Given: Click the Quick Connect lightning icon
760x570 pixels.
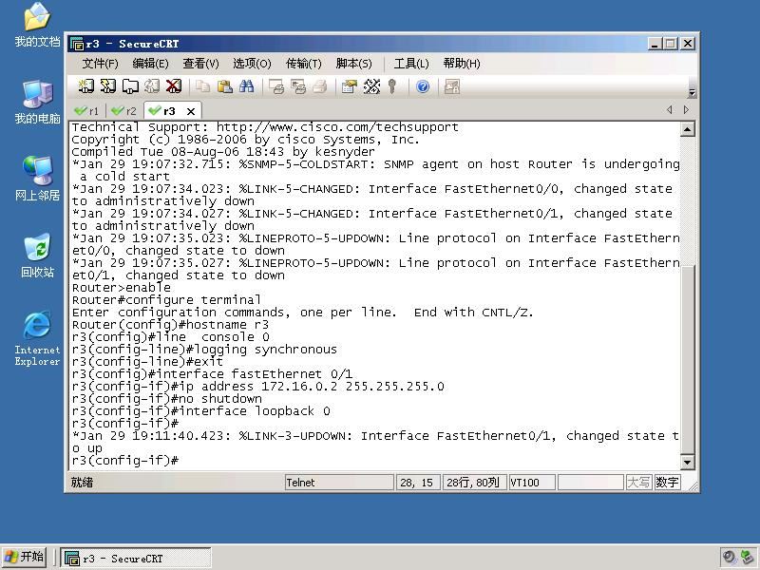Looking at the screenshot, I should (107, 86).
